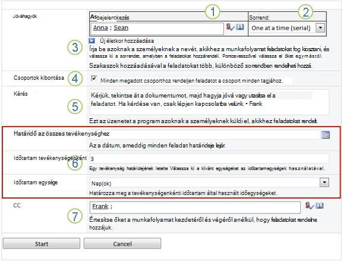Click the 'Minden megadott csoporthoz rendeljen feladatot' checkbox text
Viewport: 343px width, 261px height.
191,81
